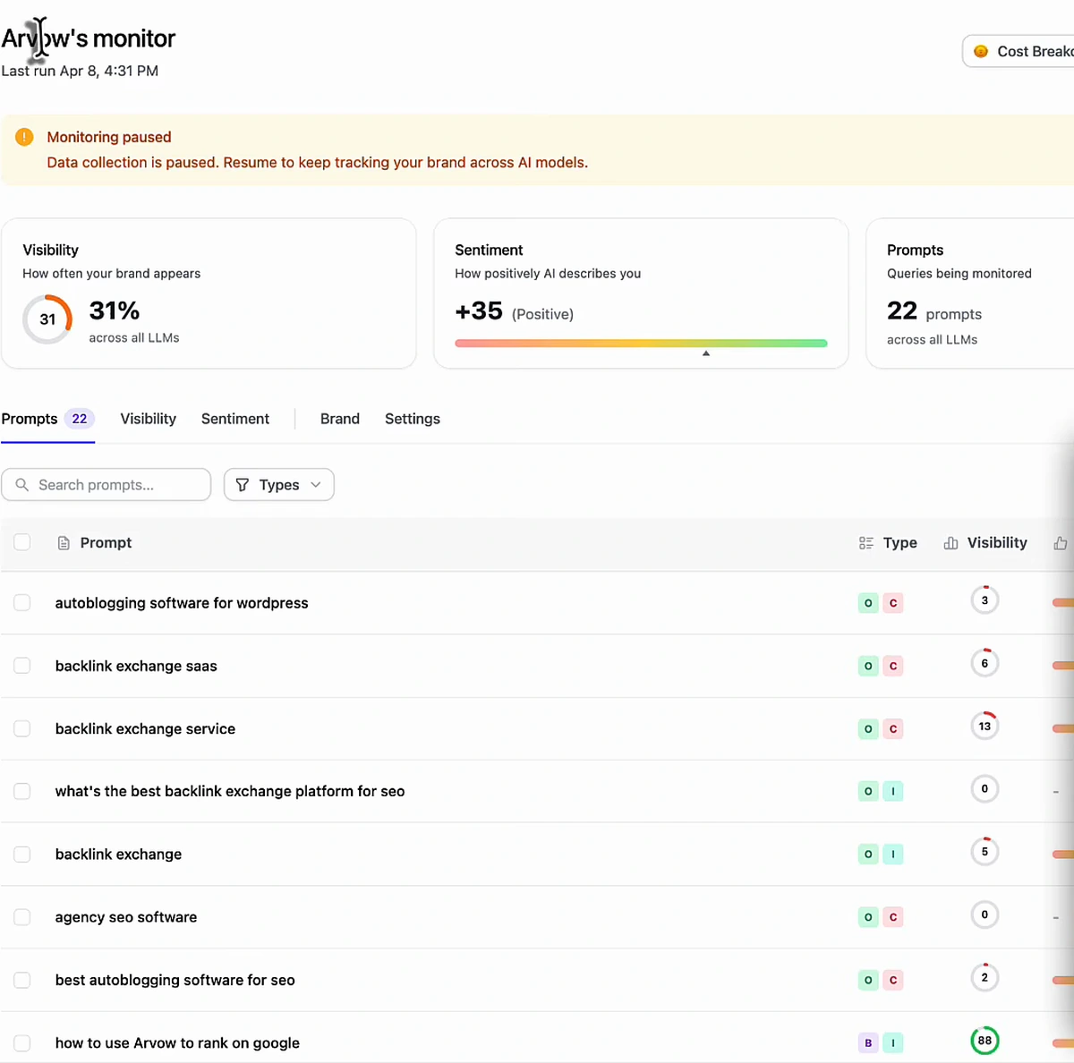1074x1063 pixels.
Task: Click the 31 visibility ring gauge
Action: (47, 319)
